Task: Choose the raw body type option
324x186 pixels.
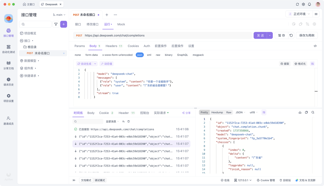Action: tap(158, 55)
